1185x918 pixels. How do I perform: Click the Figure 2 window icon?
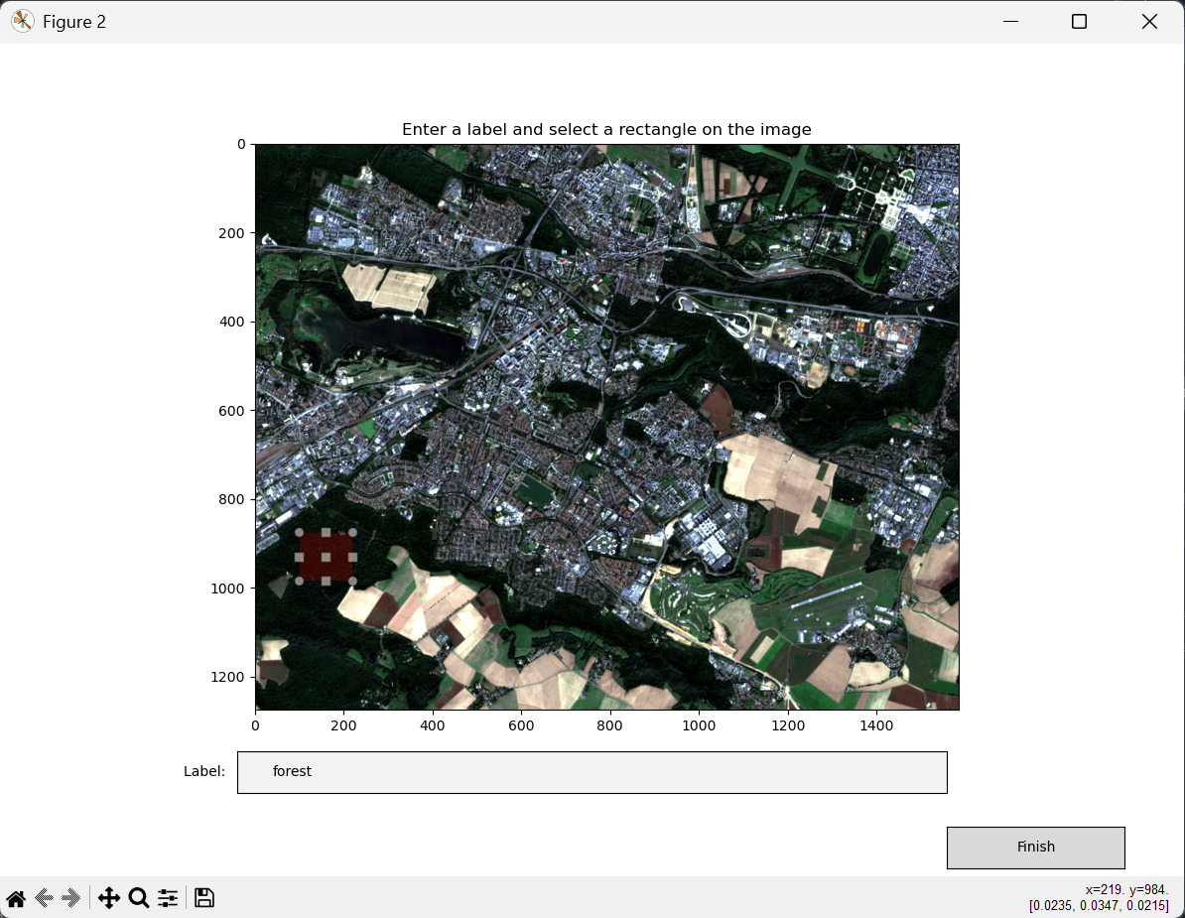pos(22,22)
